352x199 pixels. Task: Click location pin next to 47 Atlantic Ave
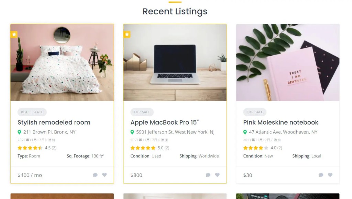245,132
